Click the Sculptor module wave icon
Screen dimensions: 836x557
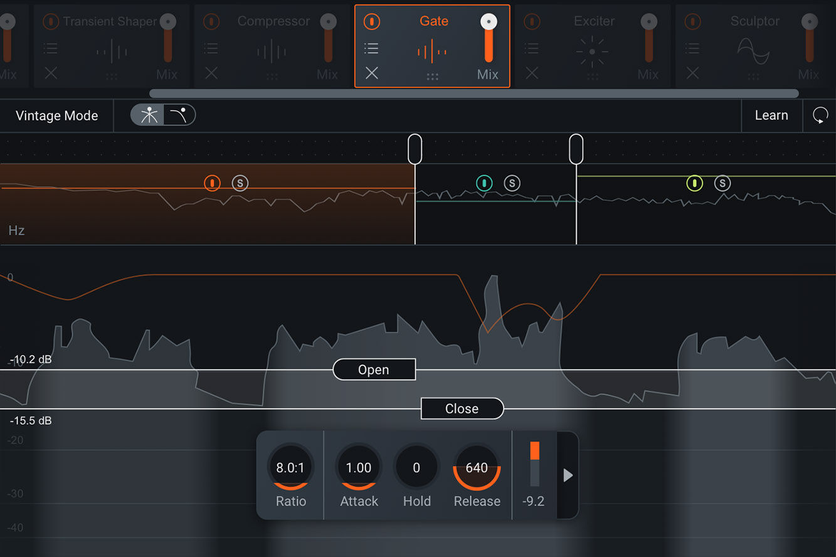(x=753, y=51)
